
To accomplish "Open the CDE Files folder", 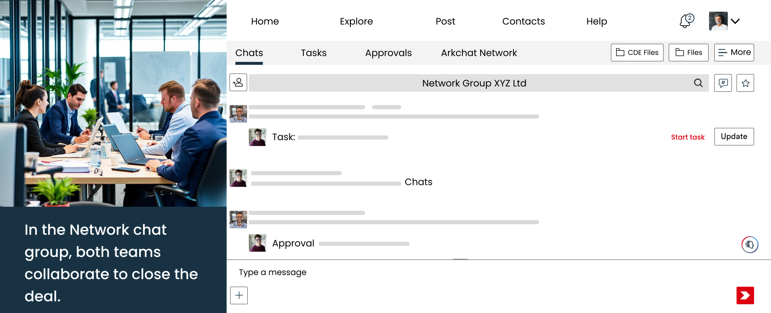I will (637, 52).
